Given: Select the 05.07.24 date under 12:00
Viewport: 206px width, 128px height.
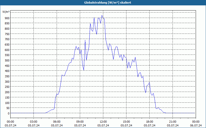Looking at the screenshot, I should [103, 125].
